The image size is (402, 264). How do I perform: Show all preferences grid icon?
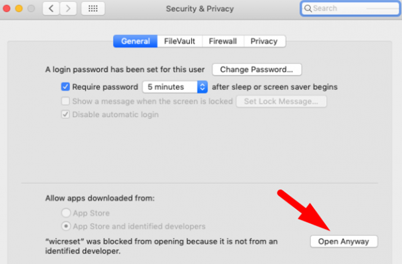(93, 8)
